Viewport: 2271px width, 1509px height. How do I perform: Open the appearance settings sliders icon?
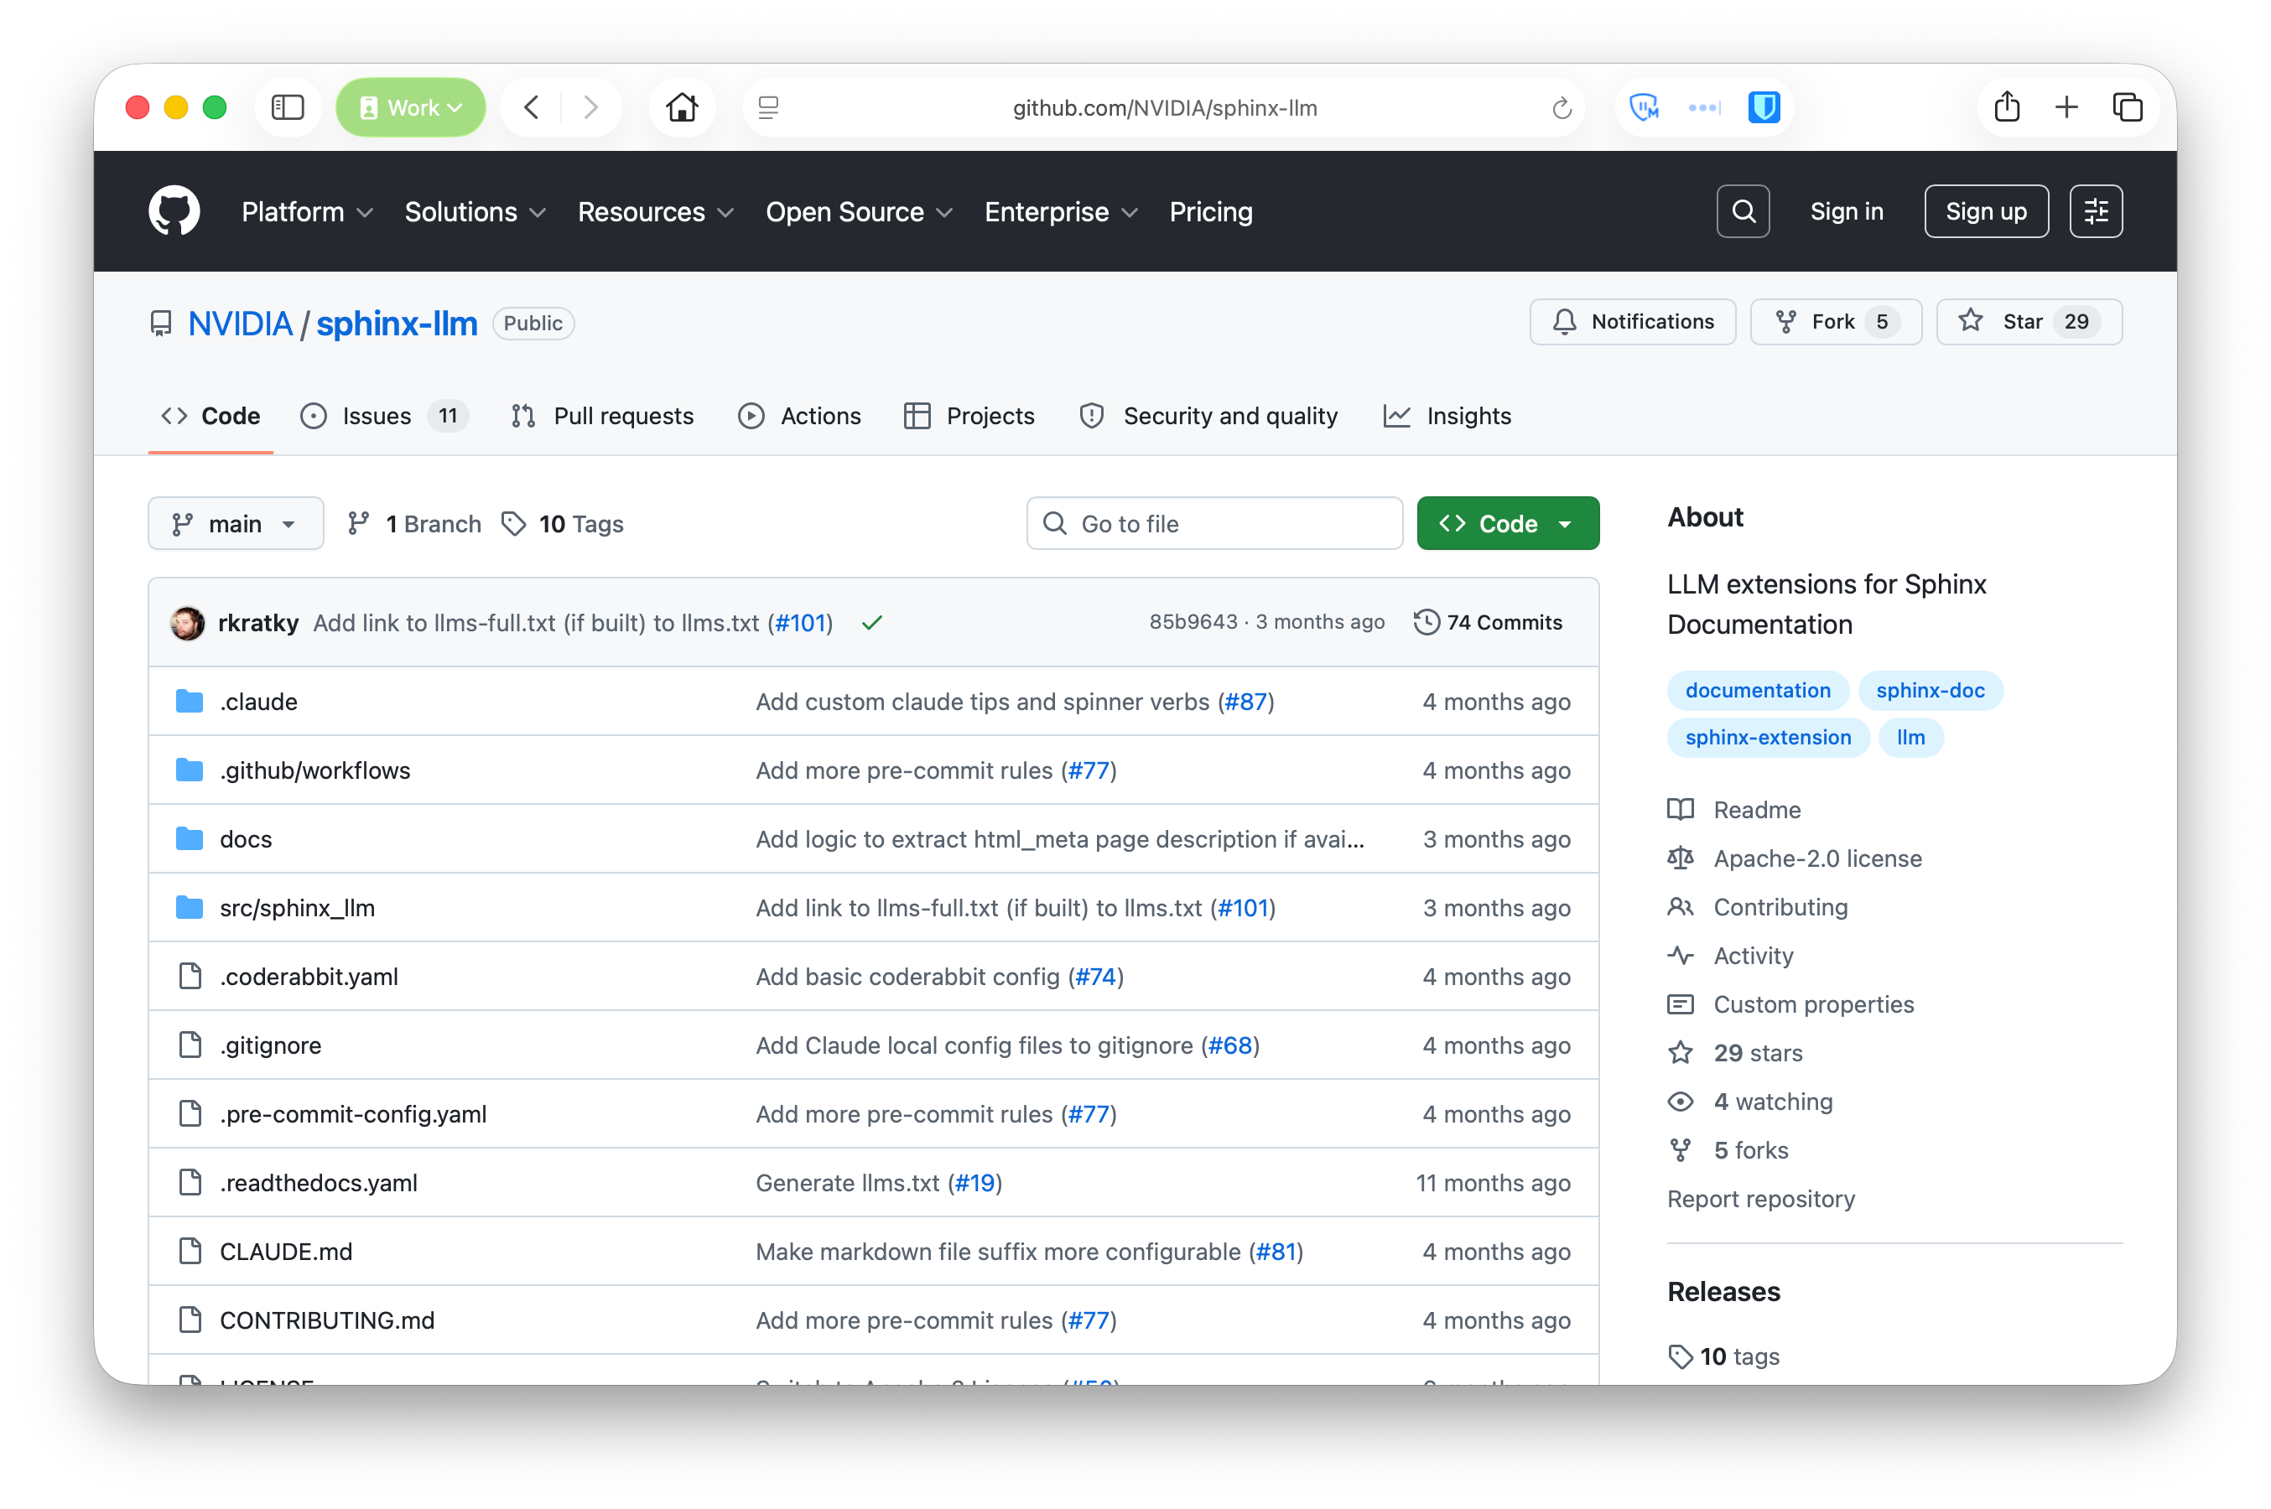pos(2096,210)
